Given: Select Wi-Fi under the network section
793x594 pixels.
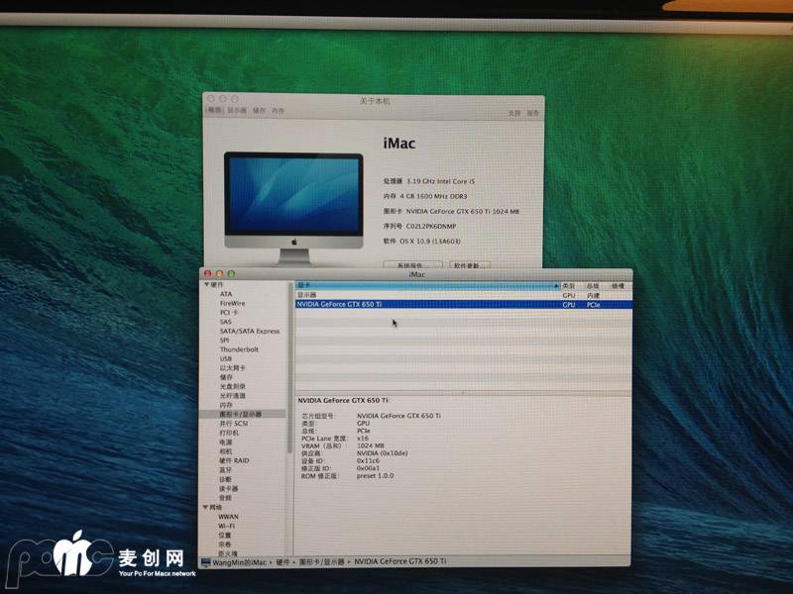Looking at the screenshot, I should pos(227,526).
